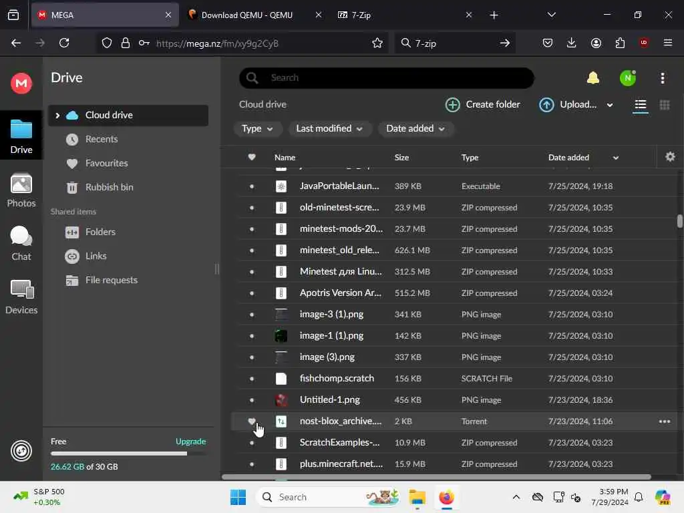Click the circular transfers icon near the sidebar bottom
This screenshot has width=684, height=513.
point(21,451)
